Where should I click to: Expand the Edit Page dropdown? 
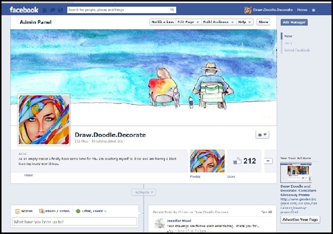tap(188, 22)
